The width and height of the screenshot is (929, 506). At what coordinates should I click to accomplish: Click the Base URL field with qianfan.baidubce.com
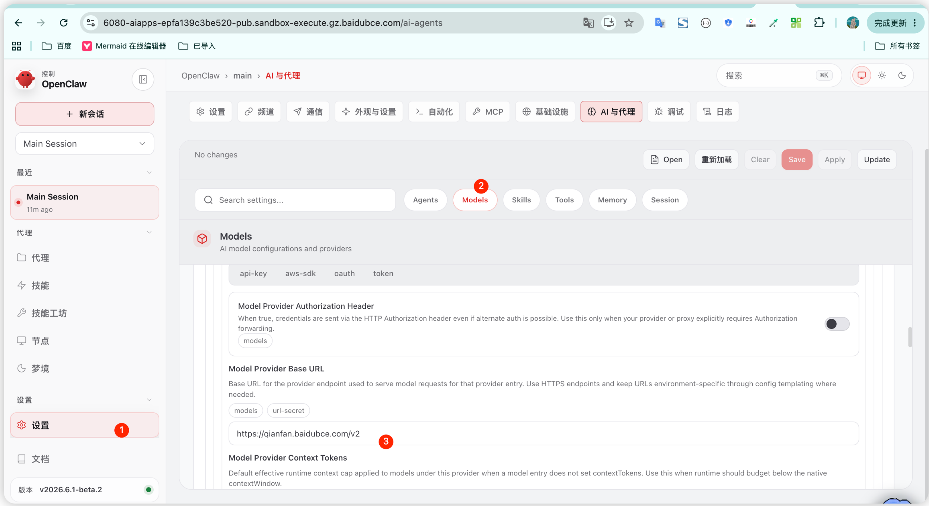(x=543, y=433)
